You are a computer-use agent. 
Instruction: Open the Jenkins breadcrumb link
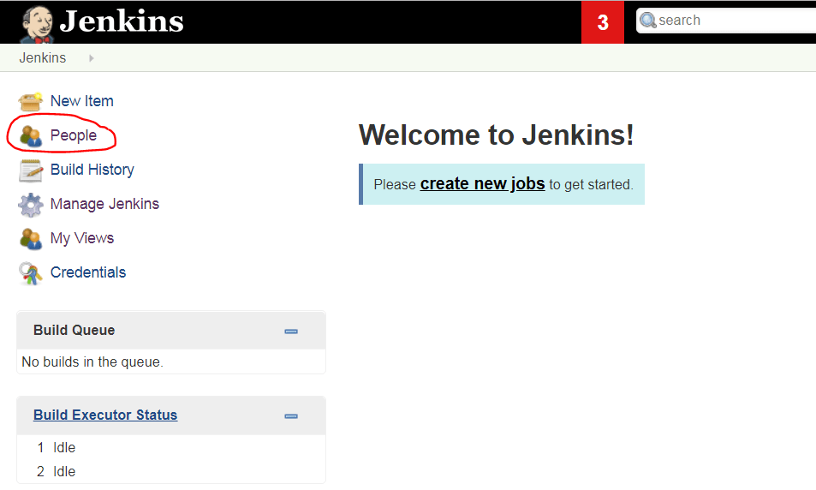[x=43, y=57]
